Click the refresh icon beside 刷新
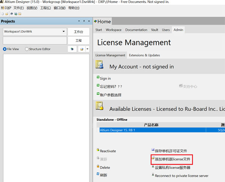 98,174
